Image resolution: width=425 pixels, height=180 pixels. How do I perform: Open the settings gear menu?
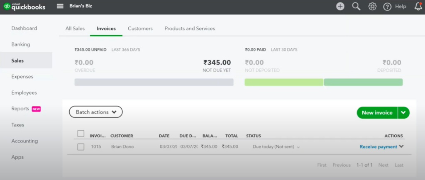click(x=372, y=7)
